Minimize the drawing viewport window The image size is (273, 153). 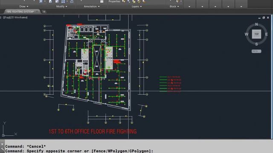(259, 18)
